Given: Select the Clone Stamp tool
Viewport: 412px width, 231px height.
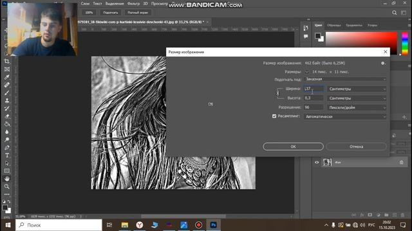Looking at the screenshot, I should 7,101.
